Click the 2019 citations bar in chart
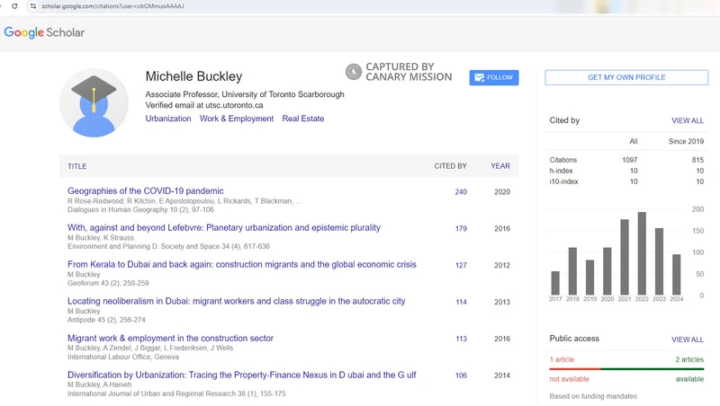 tap(590, 278)
